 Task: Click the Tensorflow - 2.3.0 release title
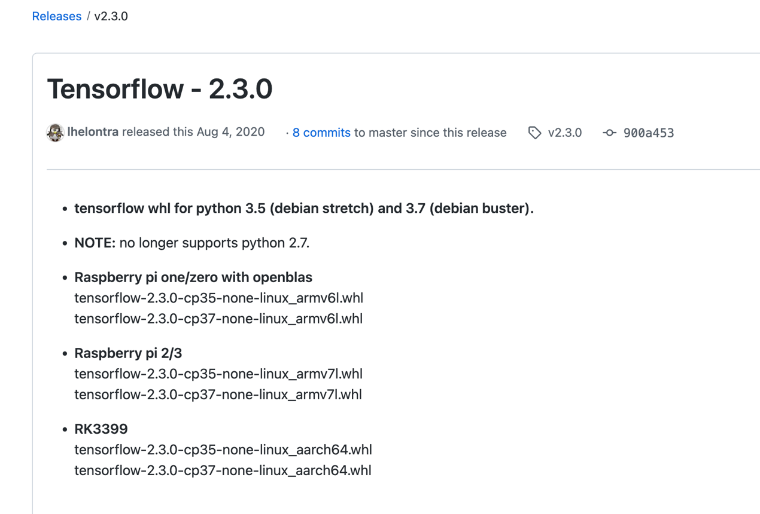[160, 88]
